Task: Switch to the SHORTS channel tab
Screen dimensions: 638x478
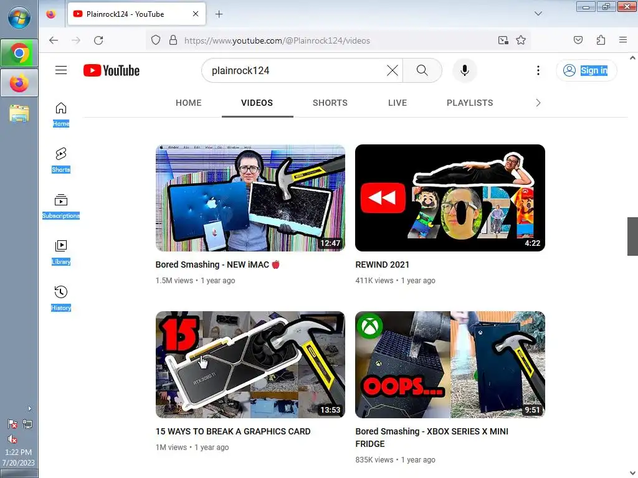Action: pyautogui.click(x=330, y=103)
